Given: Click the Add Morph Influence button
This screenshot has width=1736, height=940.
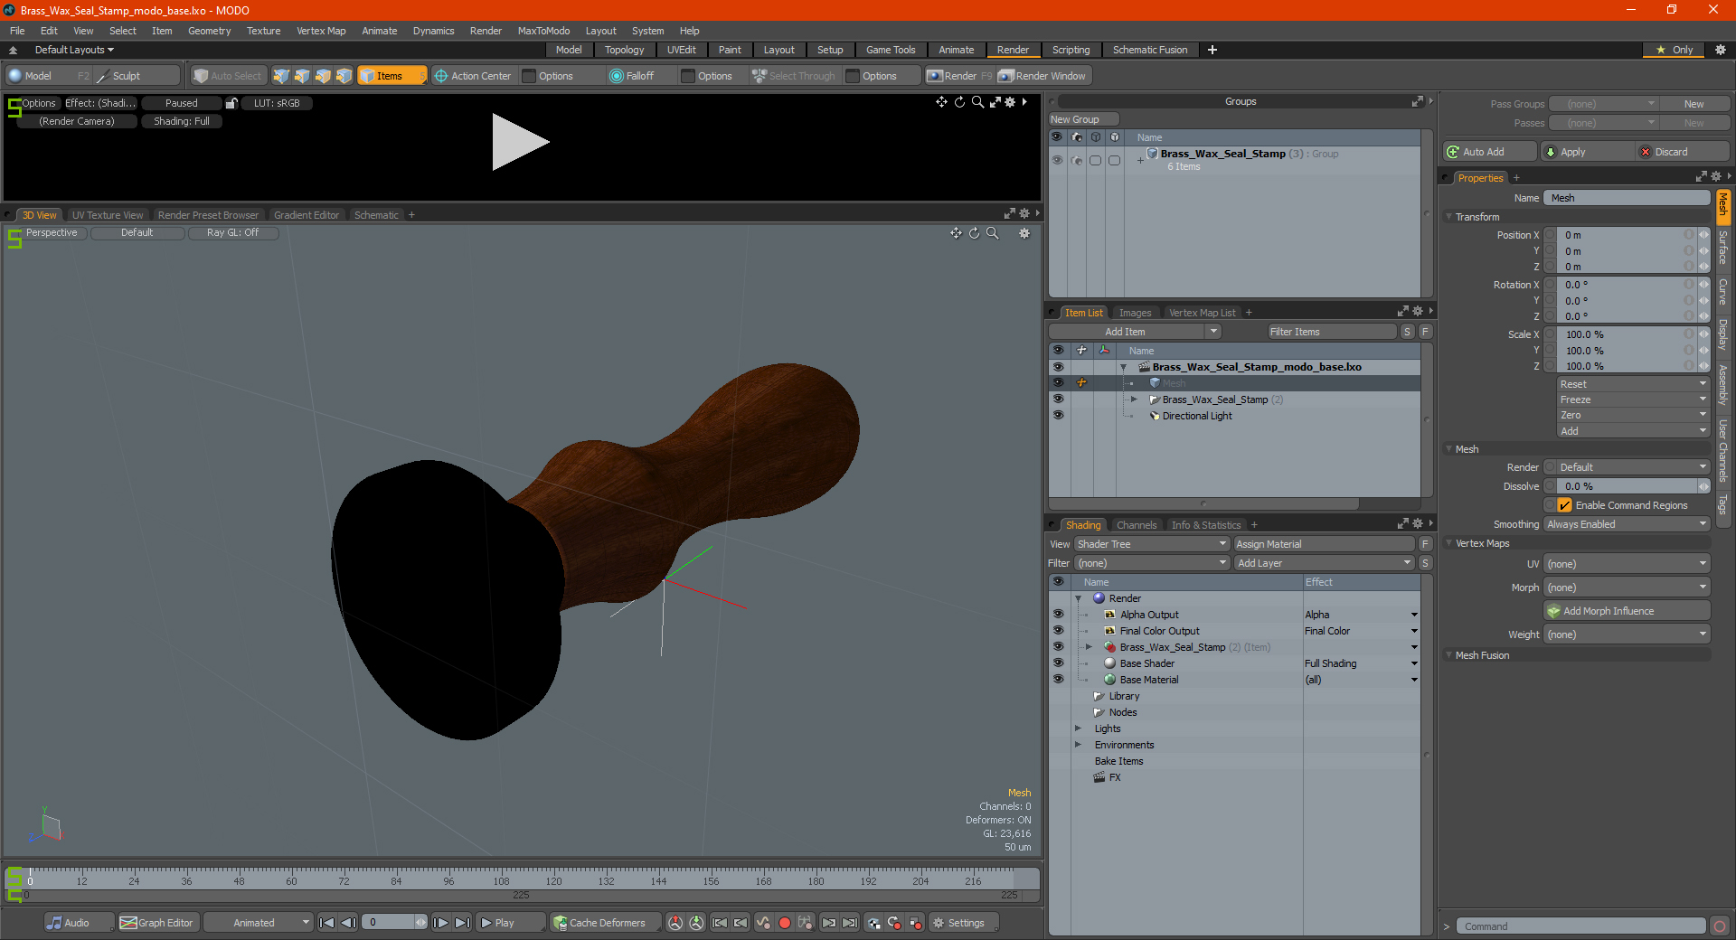Looking at the screenshot, I should tap(1627, 611).
